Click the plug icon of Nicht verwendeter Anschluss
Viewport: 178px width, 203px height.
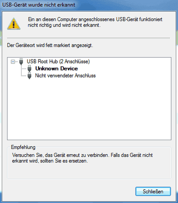29,75
